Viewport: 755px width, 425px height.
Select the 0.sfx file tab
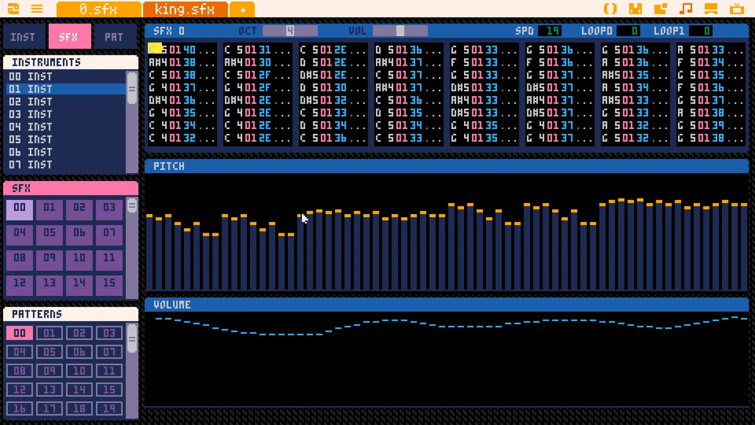[99, 9]
